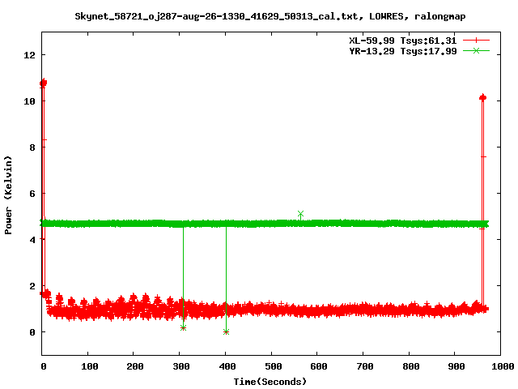Click the green YR legend line sample
This screenshot has height=389, width=518.
476,50
